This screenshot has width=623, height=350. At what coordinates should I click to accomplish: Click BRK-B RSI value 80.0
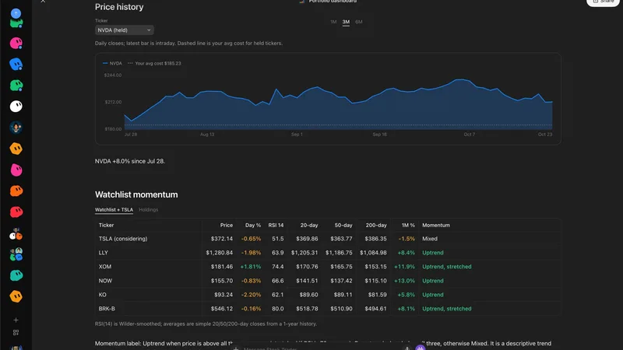(278, 308)
